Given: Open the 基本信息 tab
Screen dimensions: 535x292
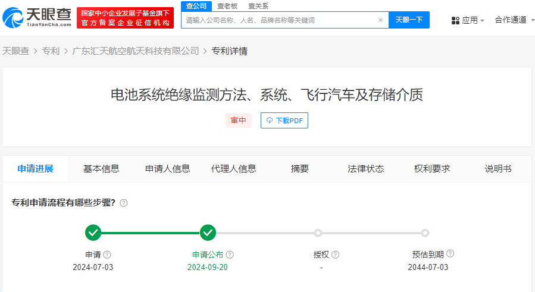Looking at the screenshot, I should click(101, 169).
